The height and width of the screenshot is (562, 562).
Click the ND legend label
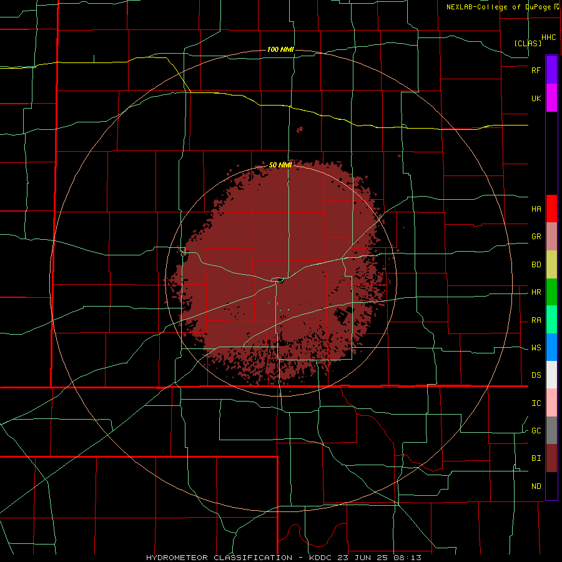[x=536, y=486]
